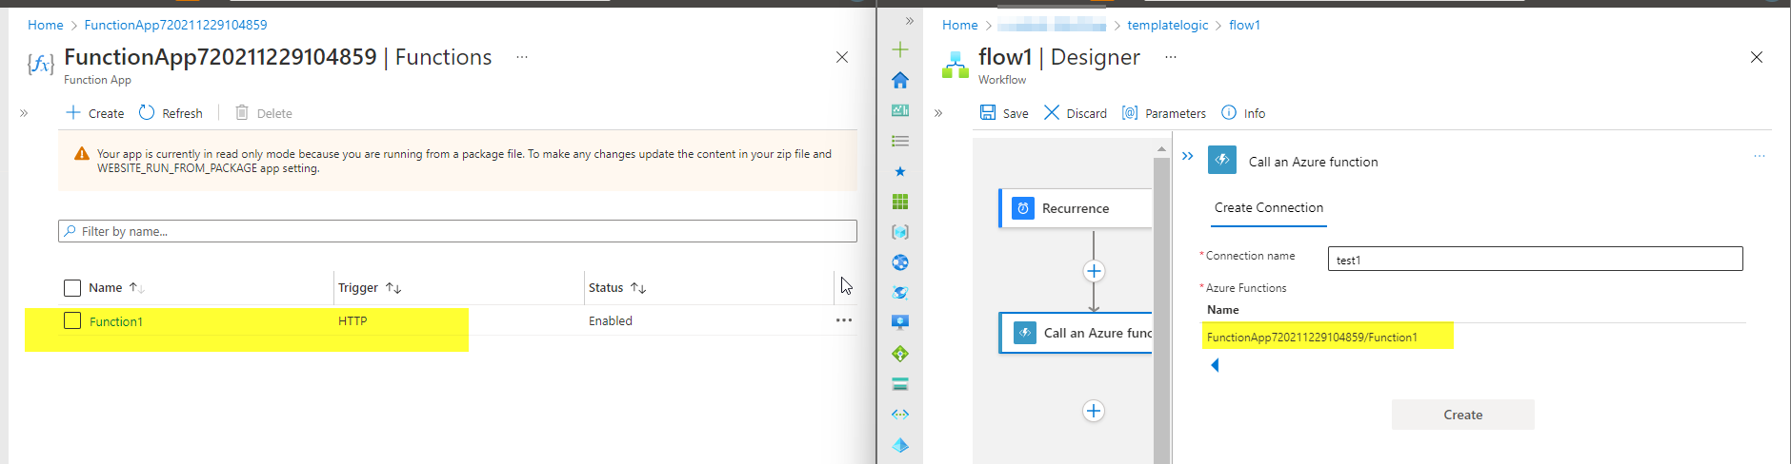This screenshot has height=464, width=1791.
Task: Discard workflow changes via X icon
Action: 1052,112
